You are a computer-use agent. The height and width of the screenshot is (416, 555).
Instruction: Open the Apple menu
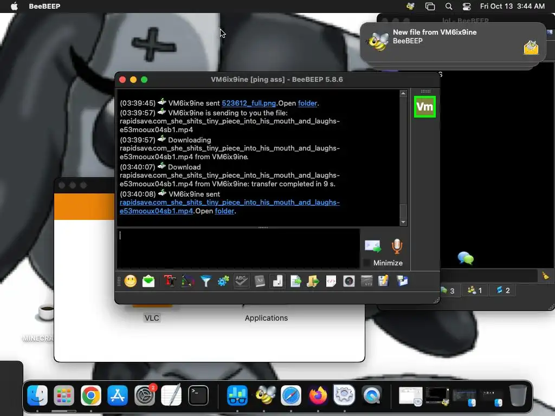point(14,6)
